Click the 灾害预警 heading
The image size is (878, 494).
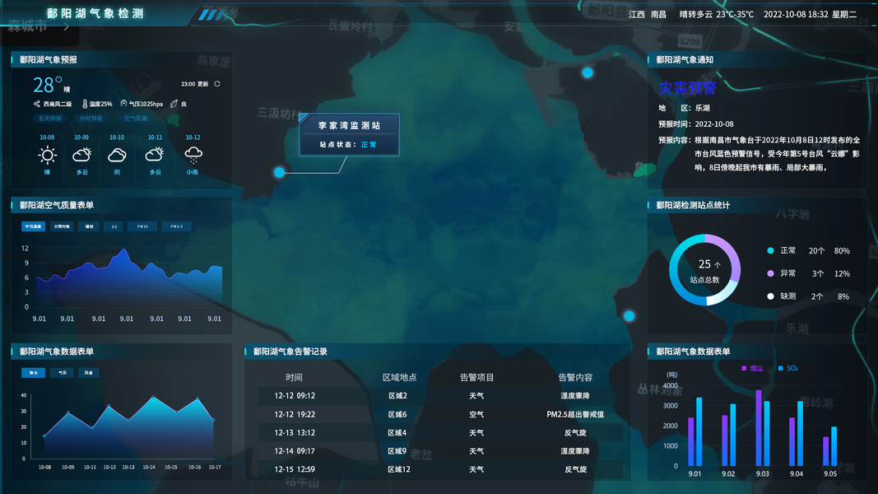pos(688,88)
